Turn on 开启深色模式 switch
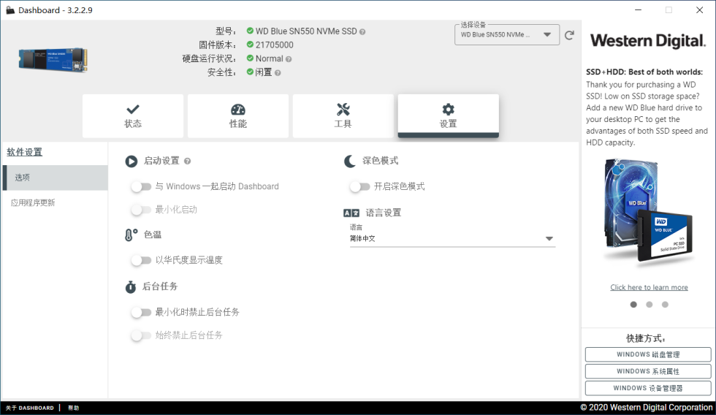Image resolution: width=716 pixels, height=415 pixels. [359, 187]
